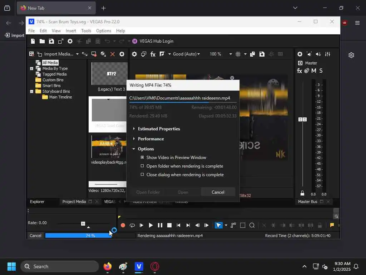366x275 pixels.
Task: Uncheck Show Video in Preview Window
Action: tap(142, 158)
